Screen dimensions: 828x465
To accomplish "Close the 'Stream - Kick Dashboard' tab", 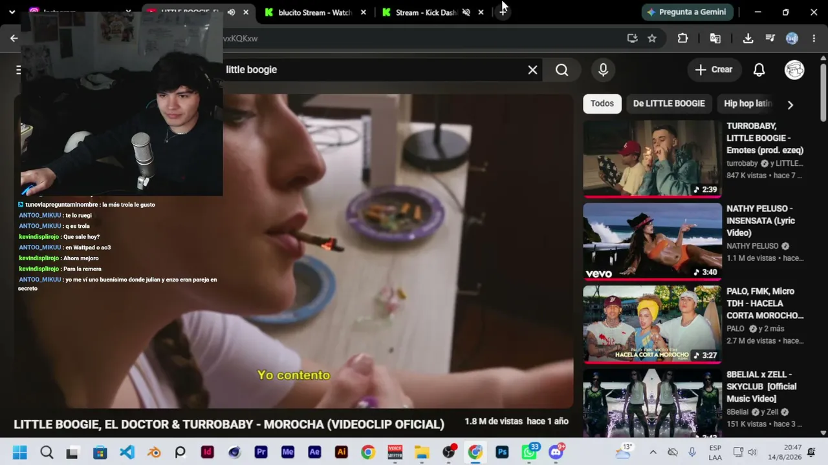I will [x=481, y=12].
